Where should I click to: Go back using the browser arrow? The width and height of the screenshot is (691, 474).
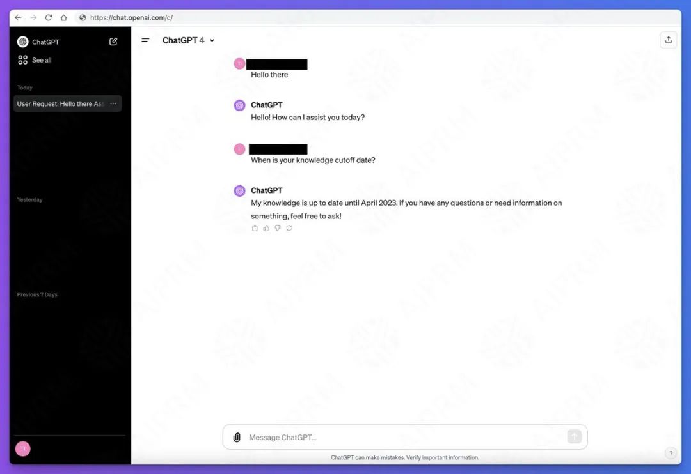tap(18, 18)
